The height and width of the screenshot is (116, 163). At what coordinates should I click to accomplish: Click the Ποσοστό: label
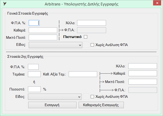coord(17,89)
